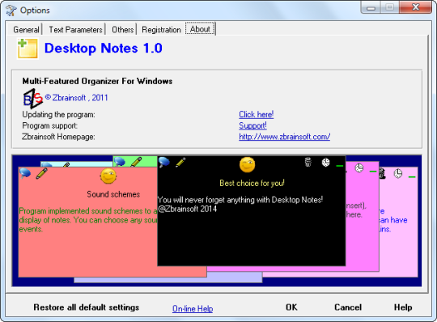The height and width of the screenshot is (322, 437).
Task: Visit http://www.zbrainsoft.com/ homepage link
Action: [x=285, y=137]
